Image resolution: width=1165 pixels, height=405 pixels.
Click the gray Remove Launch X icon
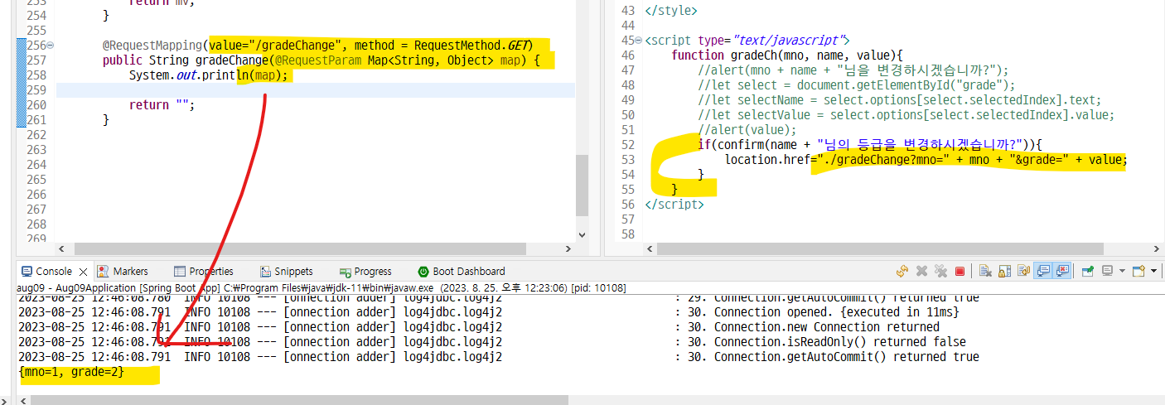921,271
